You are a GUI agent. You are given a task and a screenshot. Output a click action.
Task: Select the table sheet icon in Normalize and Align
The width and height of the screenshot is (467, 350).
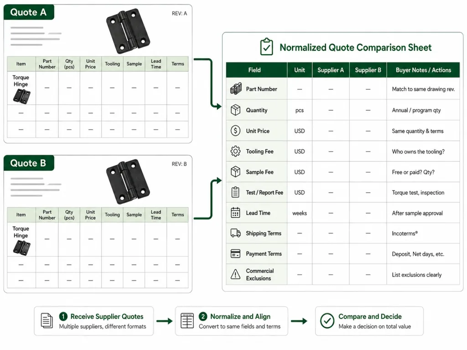187,321
